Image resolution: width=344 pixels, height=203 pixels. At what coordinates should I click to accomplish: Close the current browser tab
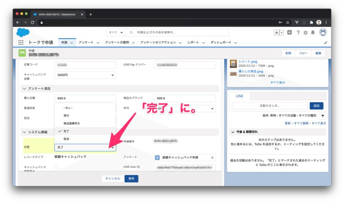pos(82,15)
